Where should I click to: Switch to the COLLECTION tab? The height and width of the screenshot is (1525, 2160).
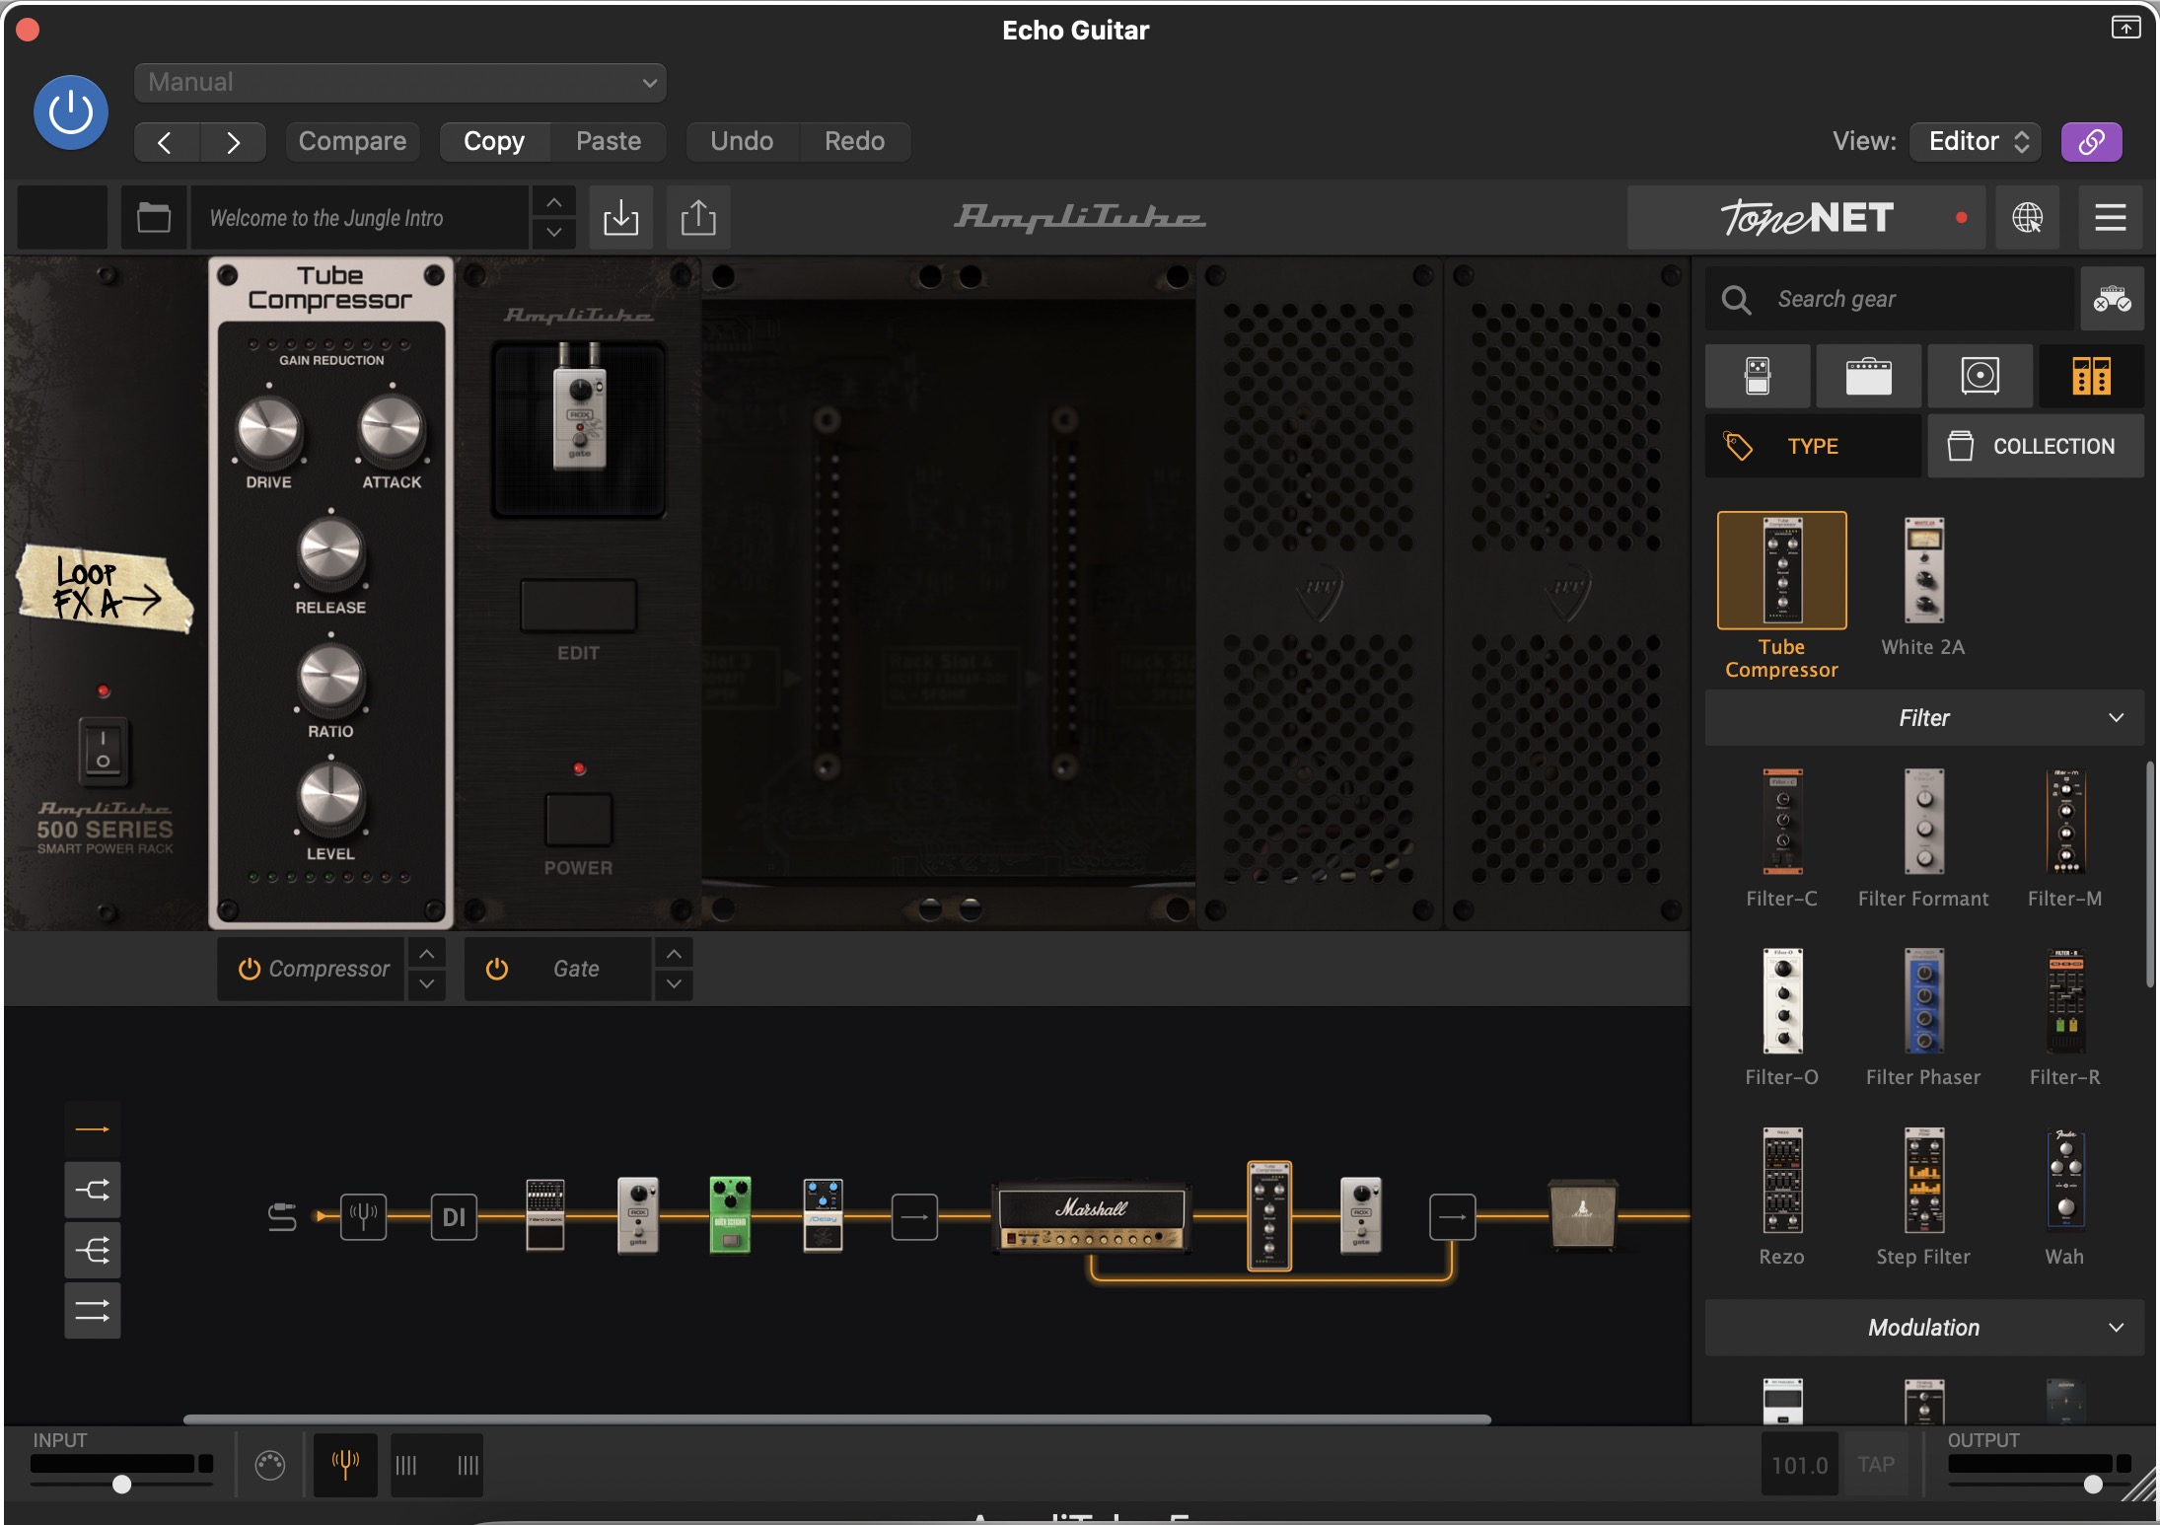point(2035,446)
